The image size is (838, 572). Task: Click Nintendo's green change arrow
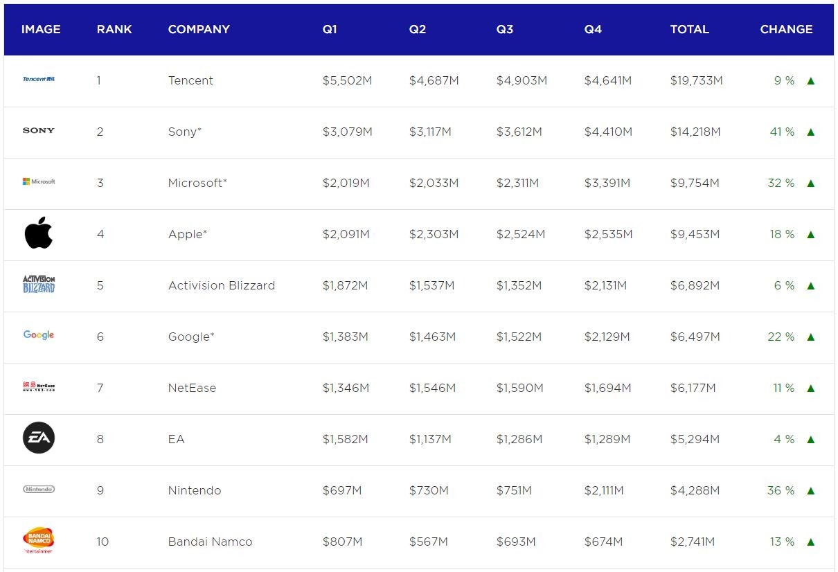coord(810,490)
